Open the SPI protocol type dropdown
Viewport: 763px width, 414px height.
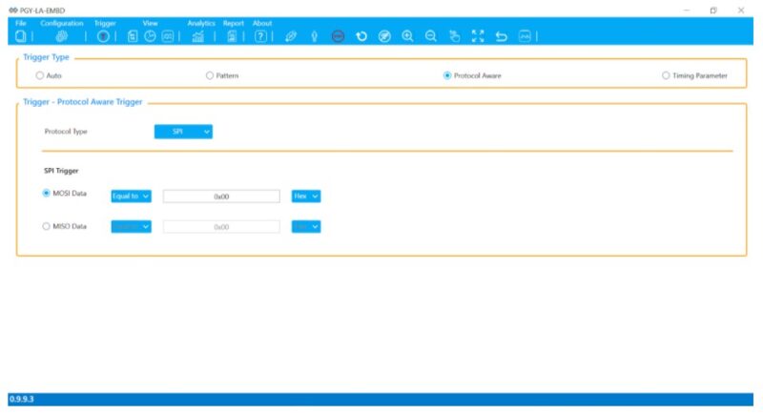pos(183,132)
